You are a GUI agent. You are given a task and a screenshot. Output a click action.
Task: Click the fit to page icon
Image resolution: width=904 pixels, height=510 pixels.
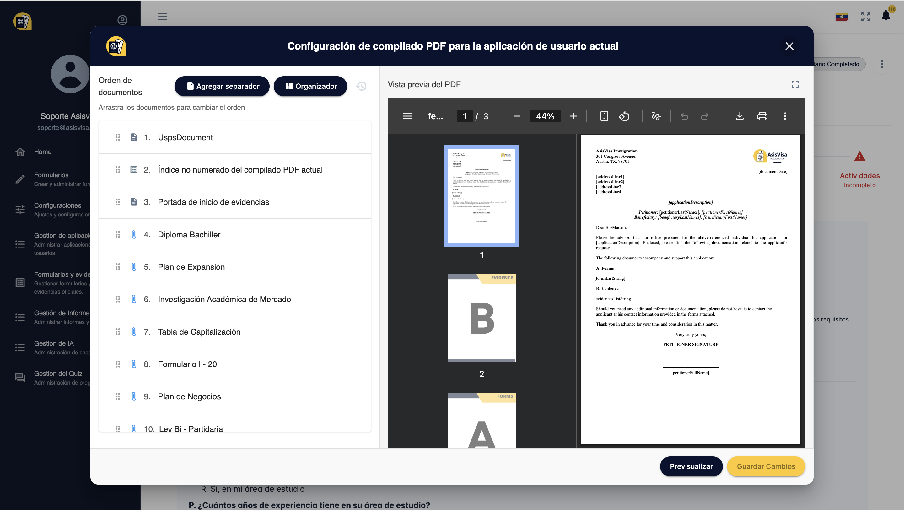pos(604,116)
